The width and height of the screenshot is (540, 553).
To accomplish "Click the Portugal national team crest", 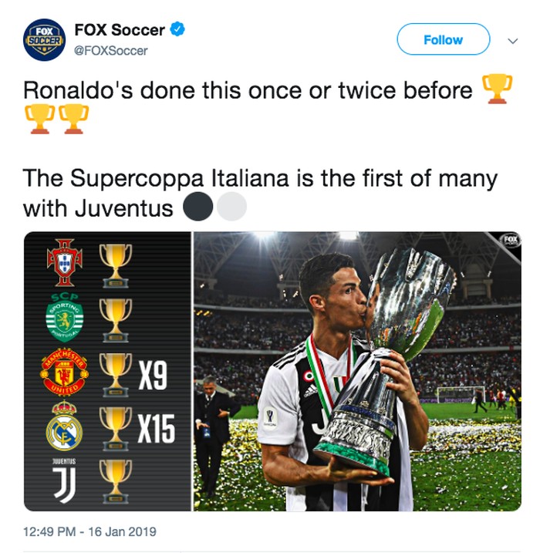I will point(64,263).
